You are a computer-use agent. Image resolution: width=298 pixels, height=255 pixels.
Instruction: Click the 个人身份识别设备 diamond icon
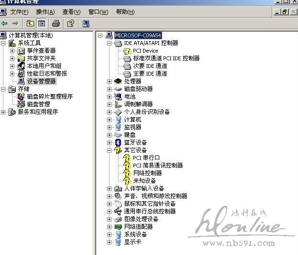coord(118,112)
